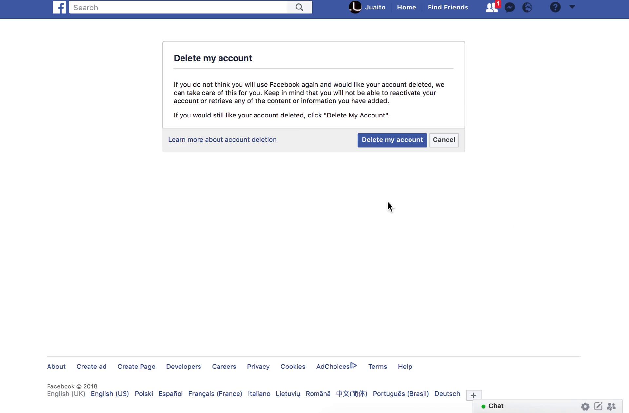Switch language to Română
Screen dimensions: 629x413
[318, 394]
